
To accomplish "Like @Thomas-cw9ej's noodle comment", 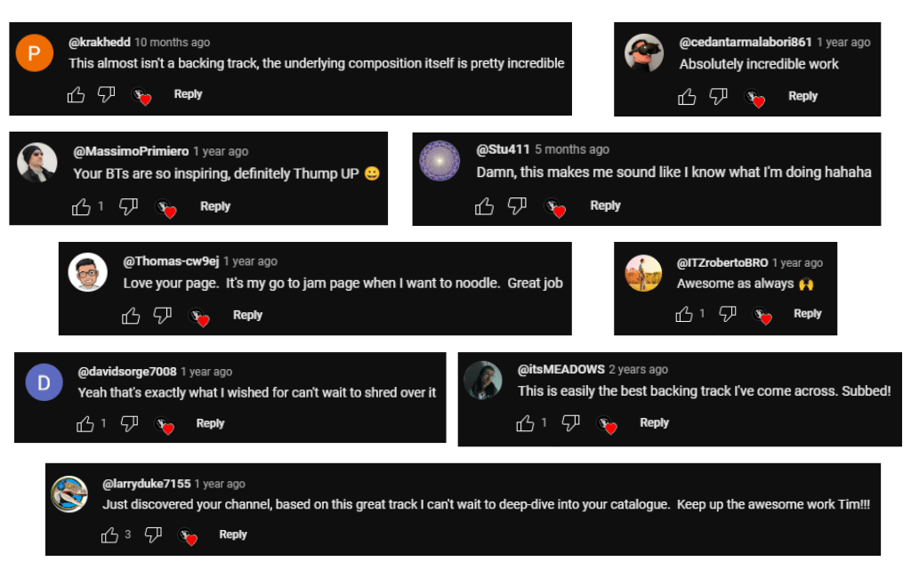I will click(131, 316).
